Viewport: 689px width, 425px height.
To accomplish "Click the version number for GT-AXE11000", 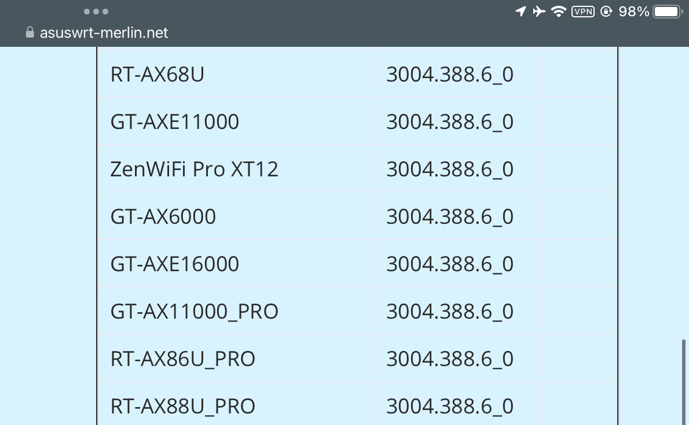I will 450,122.
